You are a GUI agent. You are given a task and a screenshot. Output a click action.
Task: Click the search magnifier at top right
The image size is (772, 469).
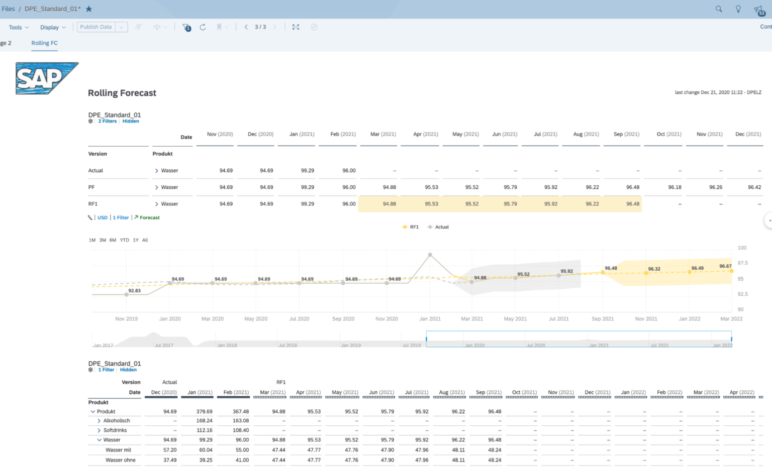[x=719, y=9]
